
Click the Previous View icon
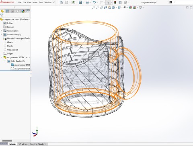pos(101,8)
